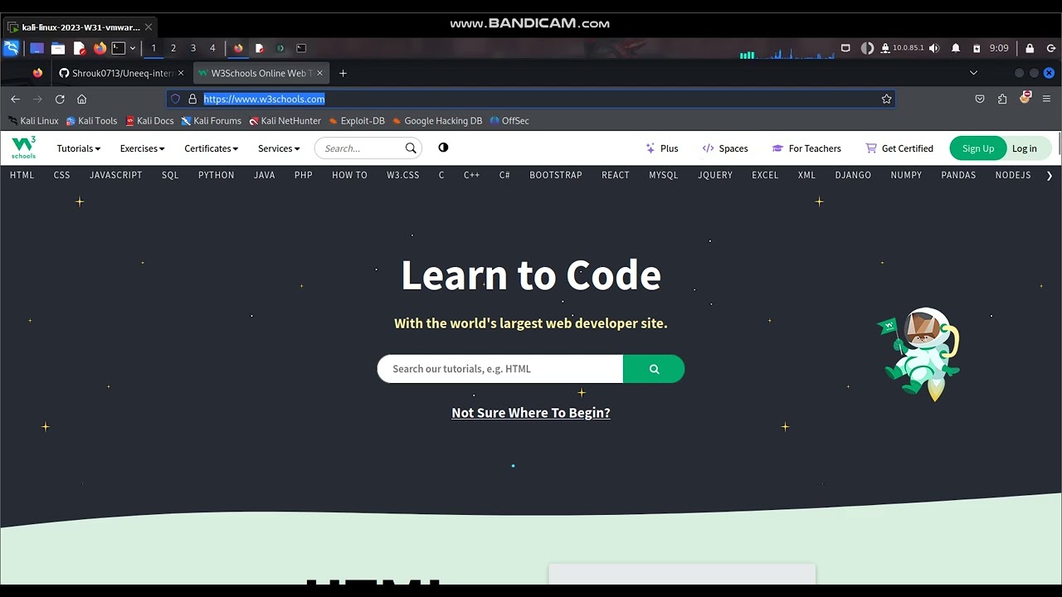Select DJANGO in the subject bar
Viewport: 1062px width, 597px height.
coord(854,175)
